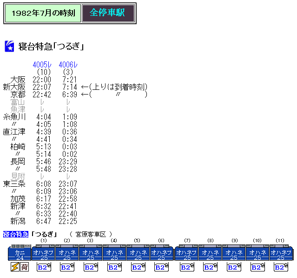Click the greyed 富山 station name
297x278 pixels.
click(18, 102)
